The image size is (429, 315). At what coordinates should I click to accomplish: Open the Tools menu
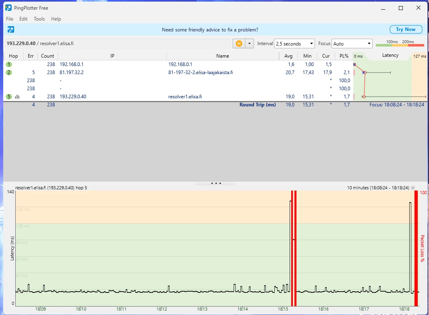39,19
